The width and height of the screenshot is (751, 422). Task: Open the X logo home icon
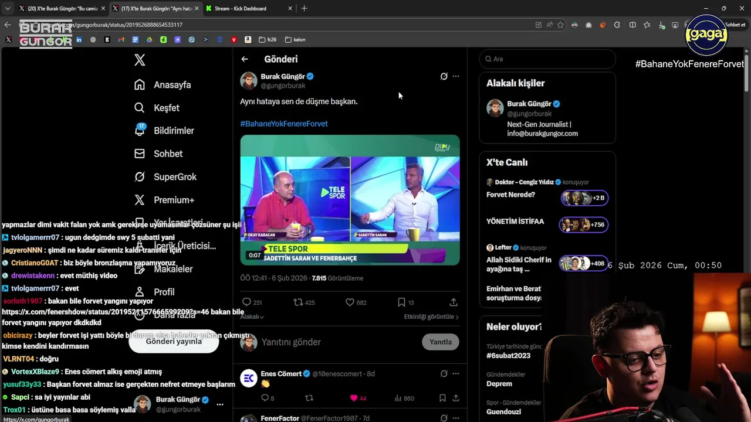(140, 60)
